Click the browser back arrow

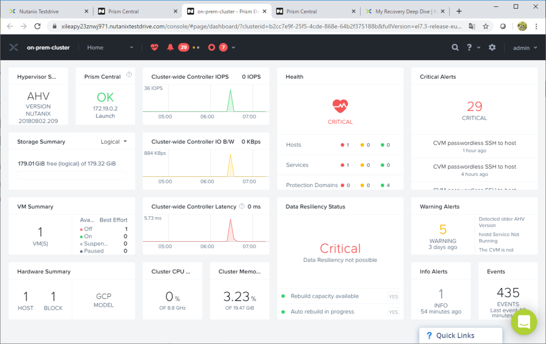click(10, 26)
